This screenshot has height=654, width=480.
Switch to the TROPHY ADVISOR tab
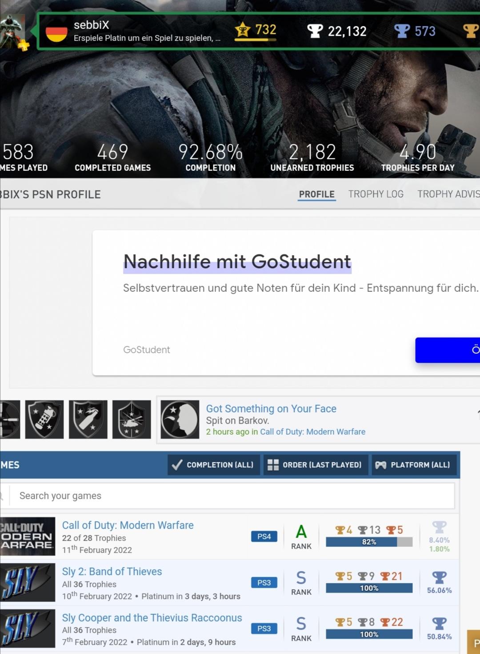tap(448, 194)
